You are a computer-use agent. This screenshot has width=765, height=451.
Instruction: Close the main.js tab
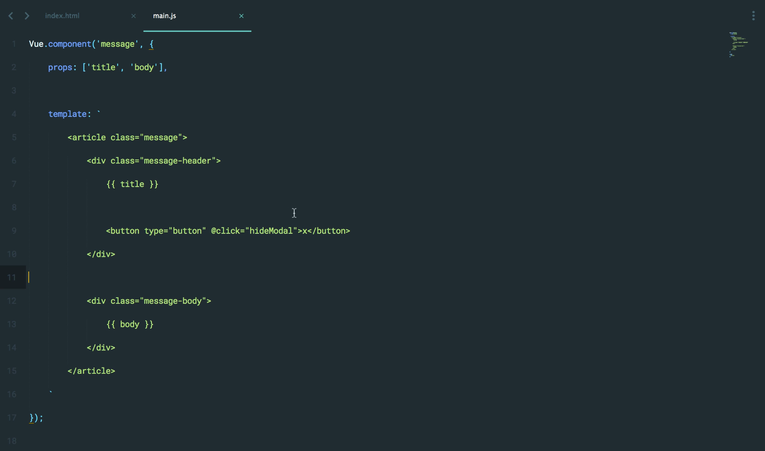pyautogui.click(x=241, y=16)
